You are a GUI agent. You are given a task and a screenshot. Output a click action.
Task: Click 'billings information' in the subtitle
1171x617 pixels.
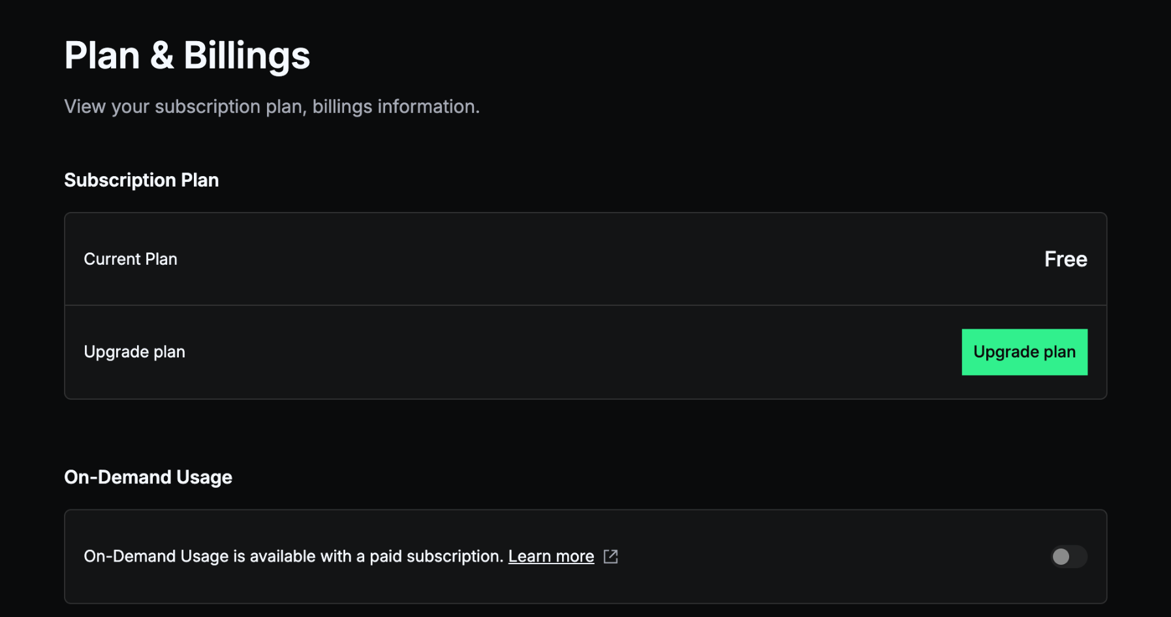(x=396, y=106)
